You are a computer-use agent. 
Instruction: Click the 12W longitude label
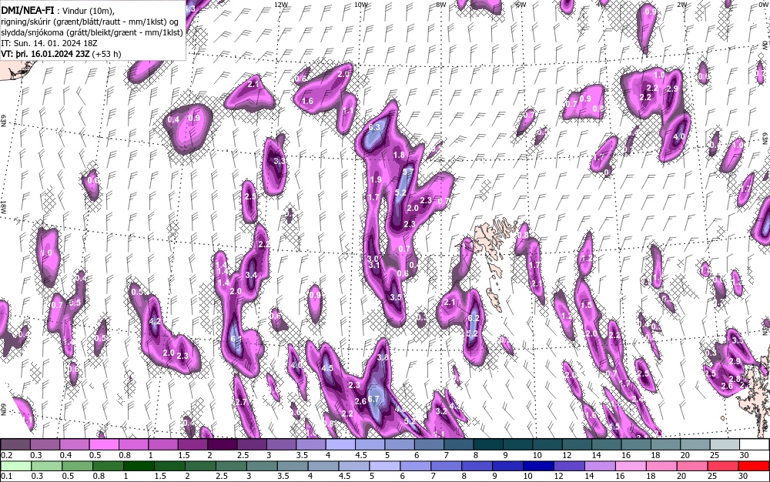point(281,5)
